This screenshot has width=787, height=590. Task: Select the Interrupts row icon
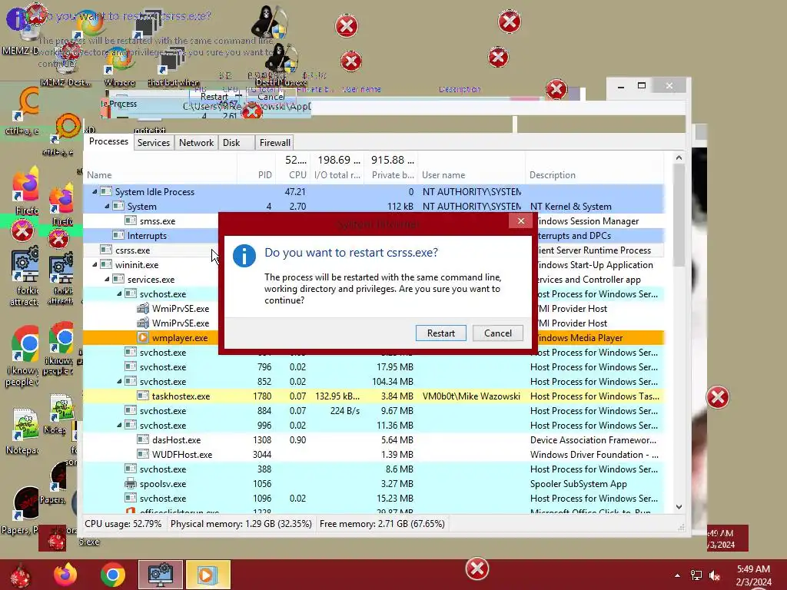[x=118, y=235]
